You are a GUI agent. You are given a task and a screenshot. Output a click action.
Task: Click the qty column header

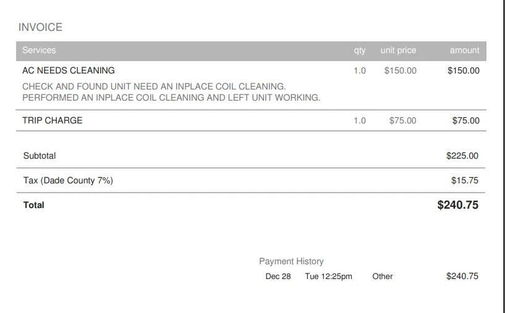(x=360, y=51)
